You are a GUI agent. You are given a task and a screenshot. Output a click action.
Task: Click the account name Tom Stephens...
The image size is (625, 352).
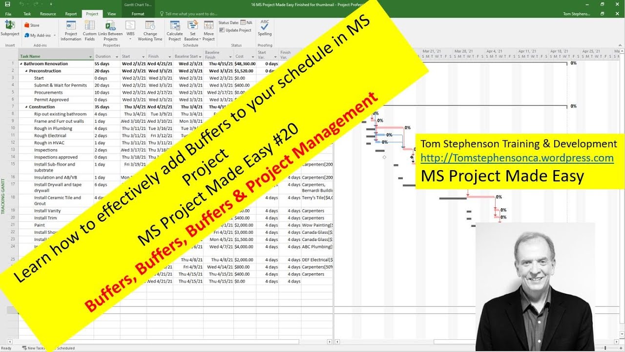[577, 14]
